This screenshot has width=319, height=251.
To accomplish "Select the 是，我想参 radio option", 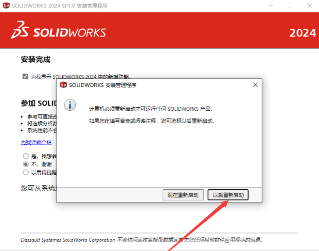I will tap(25, 156).
